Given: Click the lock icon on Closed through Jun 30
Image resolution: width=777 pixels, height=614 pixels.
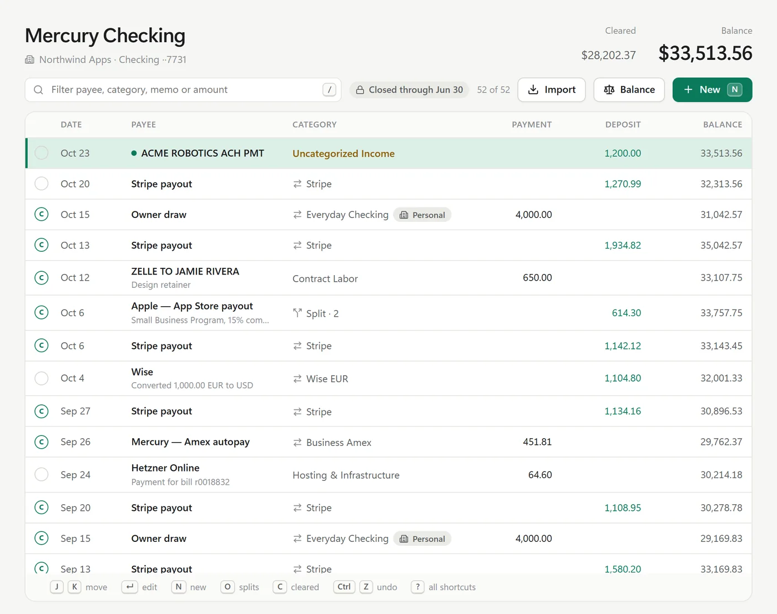Looking at the screenshot, I should (360, 90).
